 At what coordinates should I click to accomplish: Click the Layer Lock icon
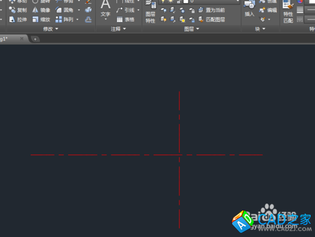pos(192,10)
